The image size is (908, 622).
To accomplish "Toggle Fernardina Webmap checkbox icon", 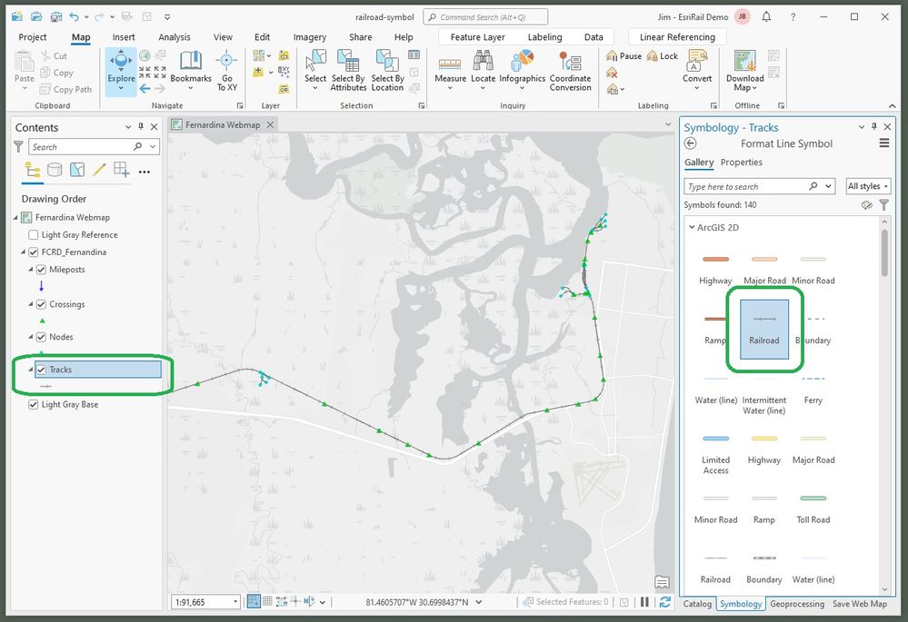I will [26, 218].
